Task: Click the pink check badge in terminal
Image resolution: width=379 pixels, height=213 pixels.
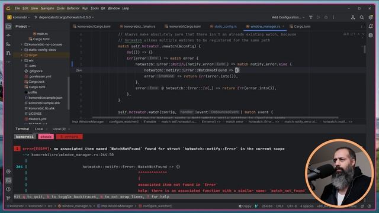Action: click(x=46, y=137)
